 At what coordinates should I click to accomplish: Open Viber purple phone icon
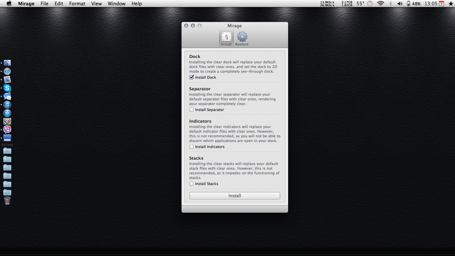7,130
